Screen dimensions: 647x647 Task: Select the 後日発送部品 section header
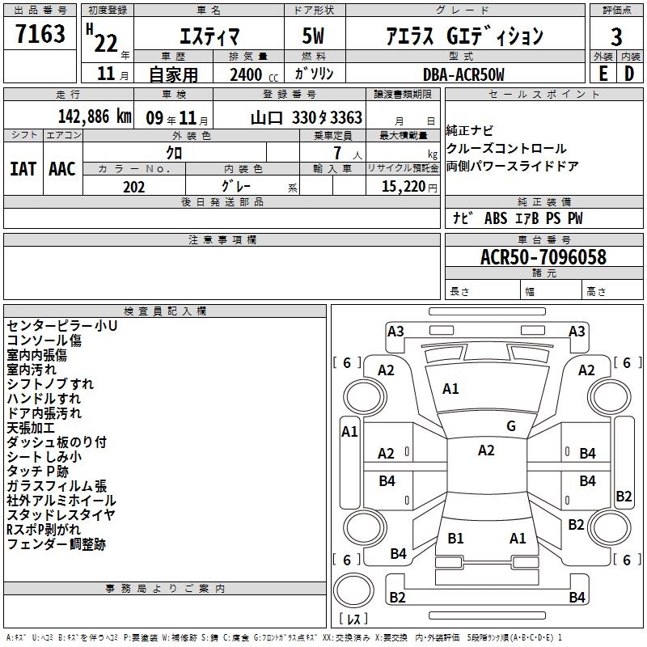tap(222, 201)
